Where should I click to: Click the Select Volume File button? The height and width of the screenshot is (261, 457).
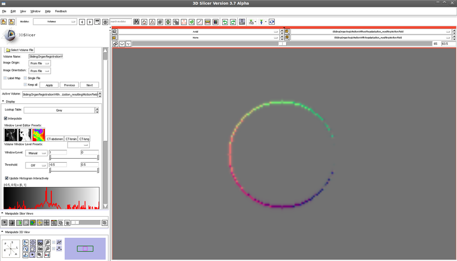click(x=20, y=50)
